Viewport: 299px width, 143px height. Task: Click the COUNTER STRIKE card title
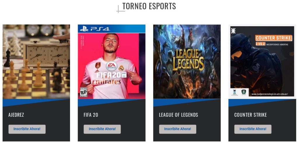[x=251, y=115]
